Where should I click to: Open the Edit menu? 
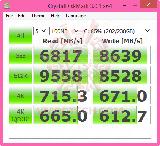tap(22, 16)
